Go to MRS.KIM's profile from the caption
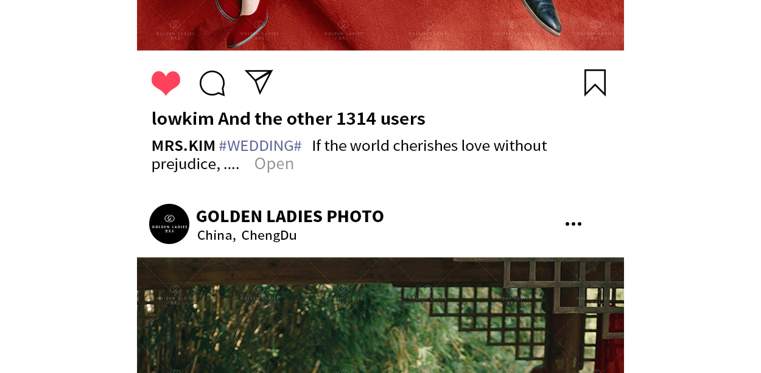This screenshot has height=373, width=761. [183, 145]
